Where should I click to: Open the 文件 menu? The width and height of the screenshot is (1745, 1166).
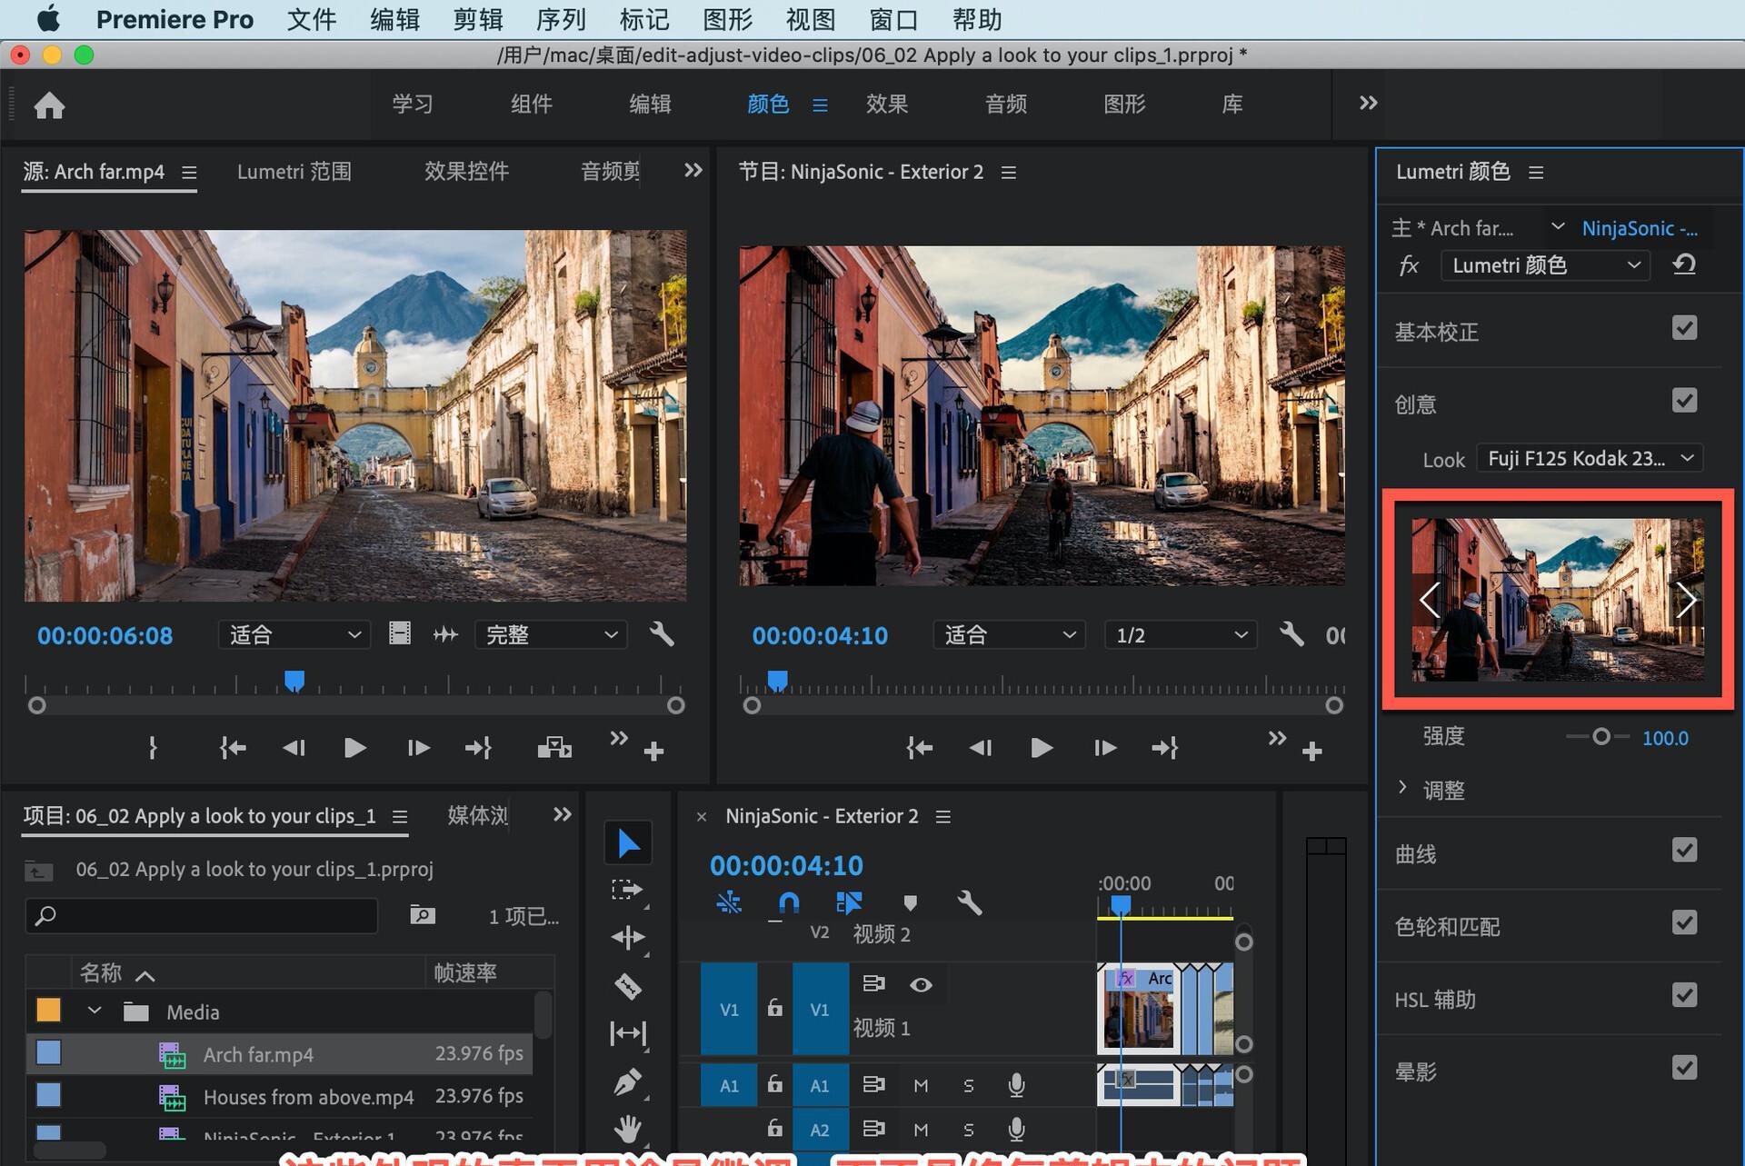coord(312,19)
